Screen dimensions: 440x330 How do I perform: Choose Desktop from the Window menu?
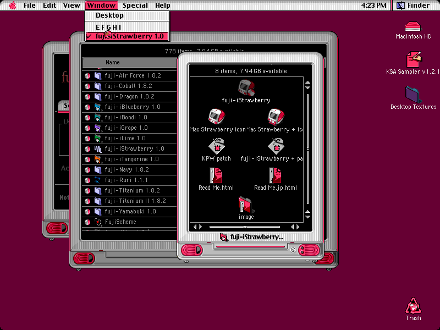pyautogui.click(x=127, y=15)
